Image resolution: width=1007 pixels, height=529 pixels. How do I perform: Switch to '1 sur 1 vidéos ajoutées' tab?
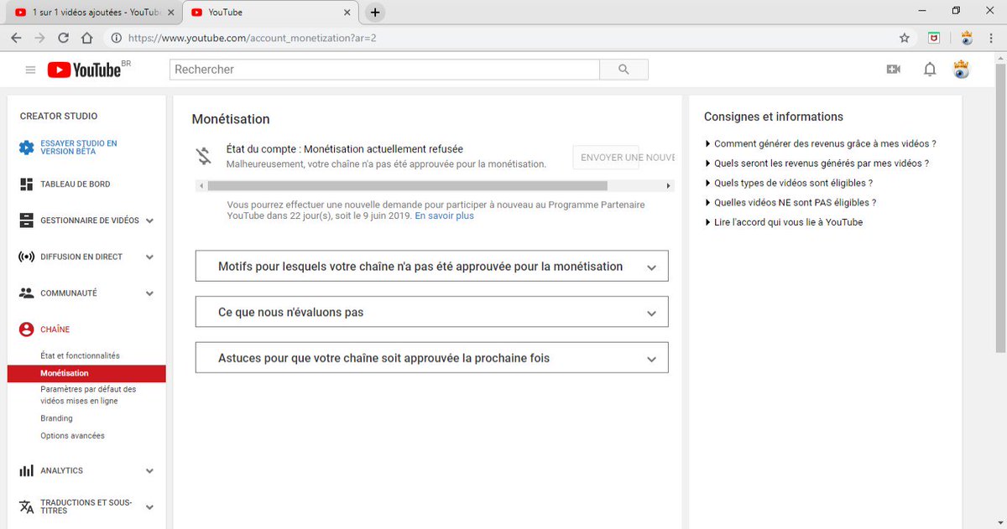click(x=92, y=13)
